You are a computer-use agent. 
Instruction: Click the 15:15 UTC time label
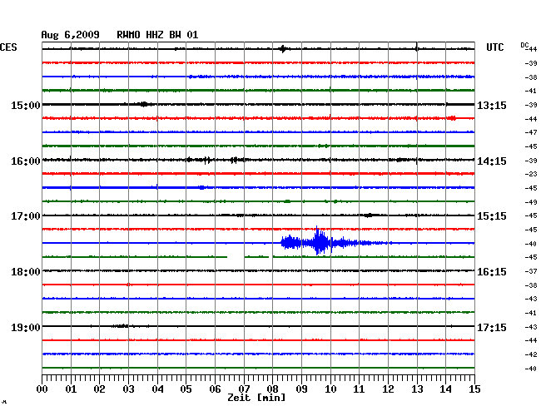[492, 216]
